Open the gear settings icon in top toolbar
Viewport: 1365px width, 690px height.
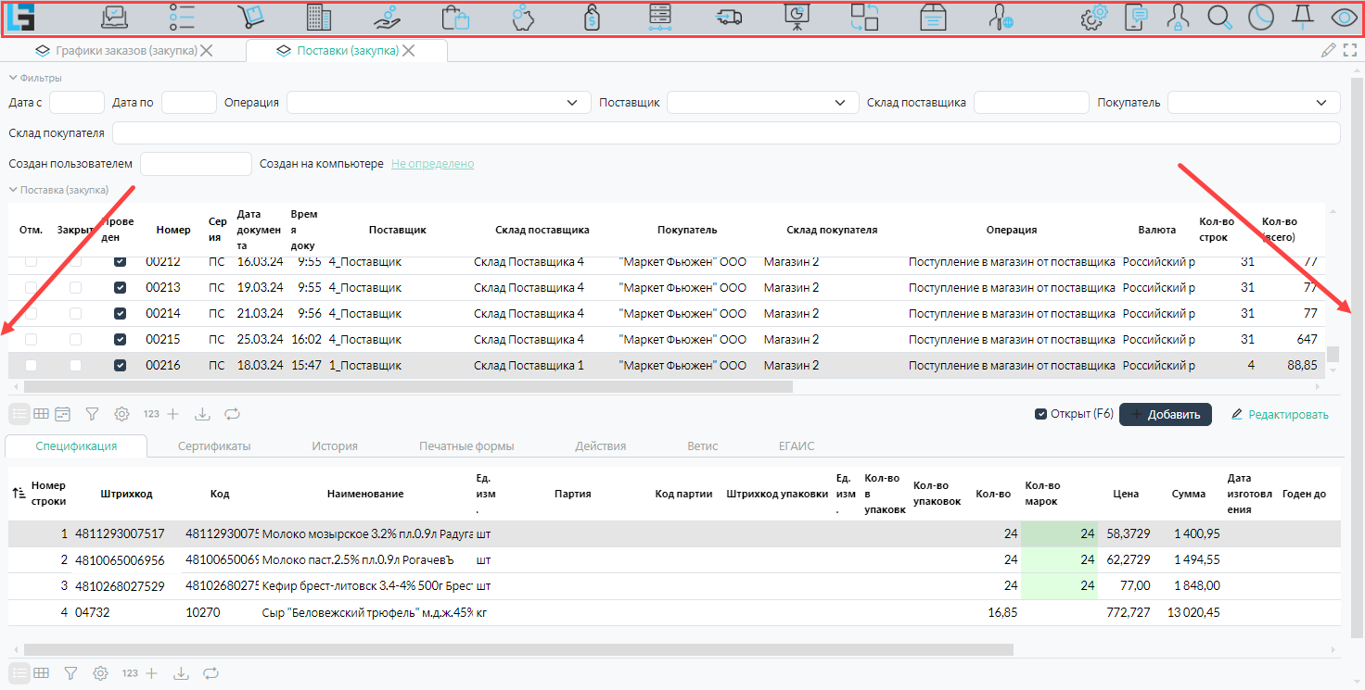point(1095,18)
